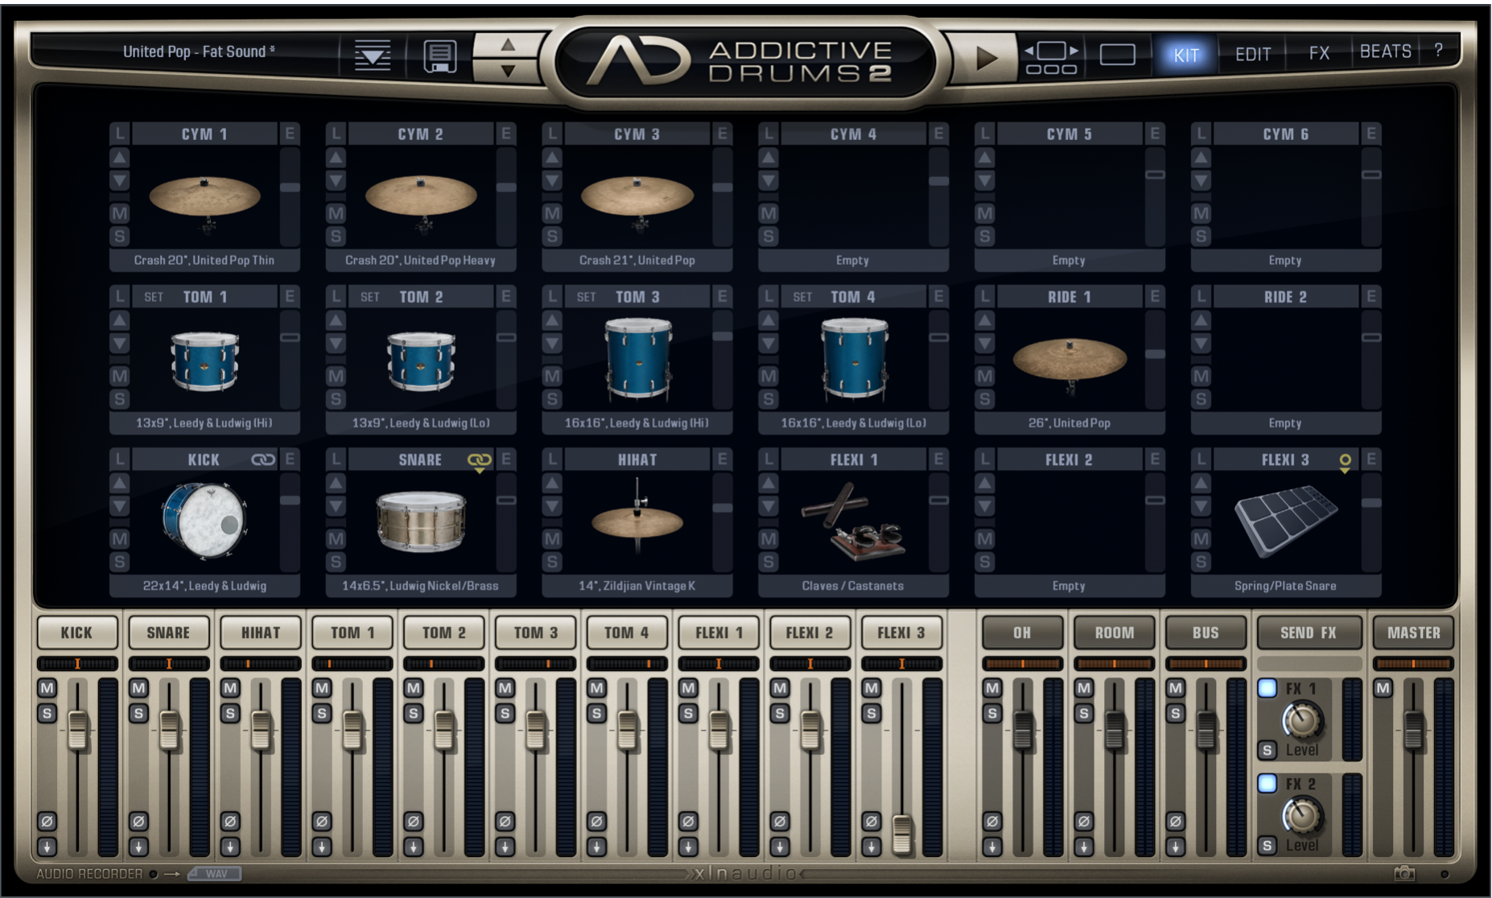Solo the HIHAT mixer channel
1492x898 pixels.
(x=230, y=713)
